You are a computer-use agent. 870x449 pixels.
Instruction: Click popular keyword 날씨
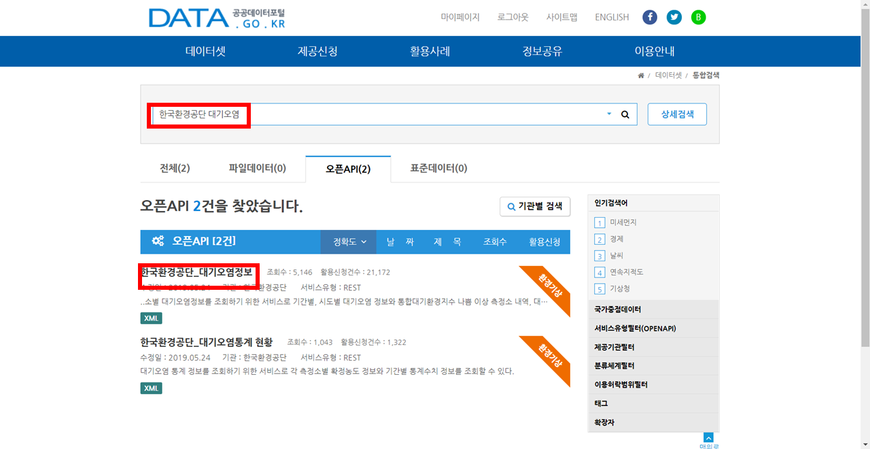point(616,255)
